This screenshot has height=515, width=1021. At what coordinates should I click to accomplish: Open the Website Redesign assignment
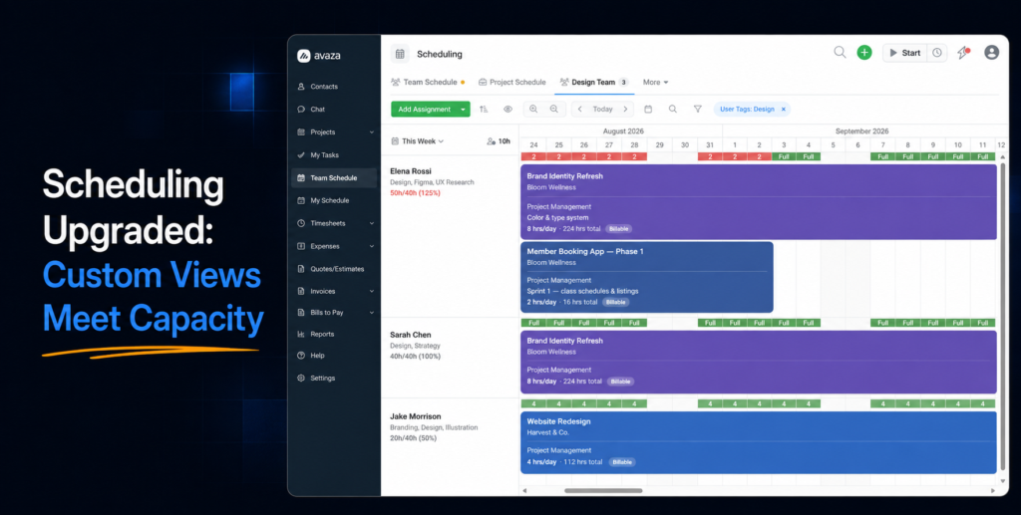click(x=759, y=442)
